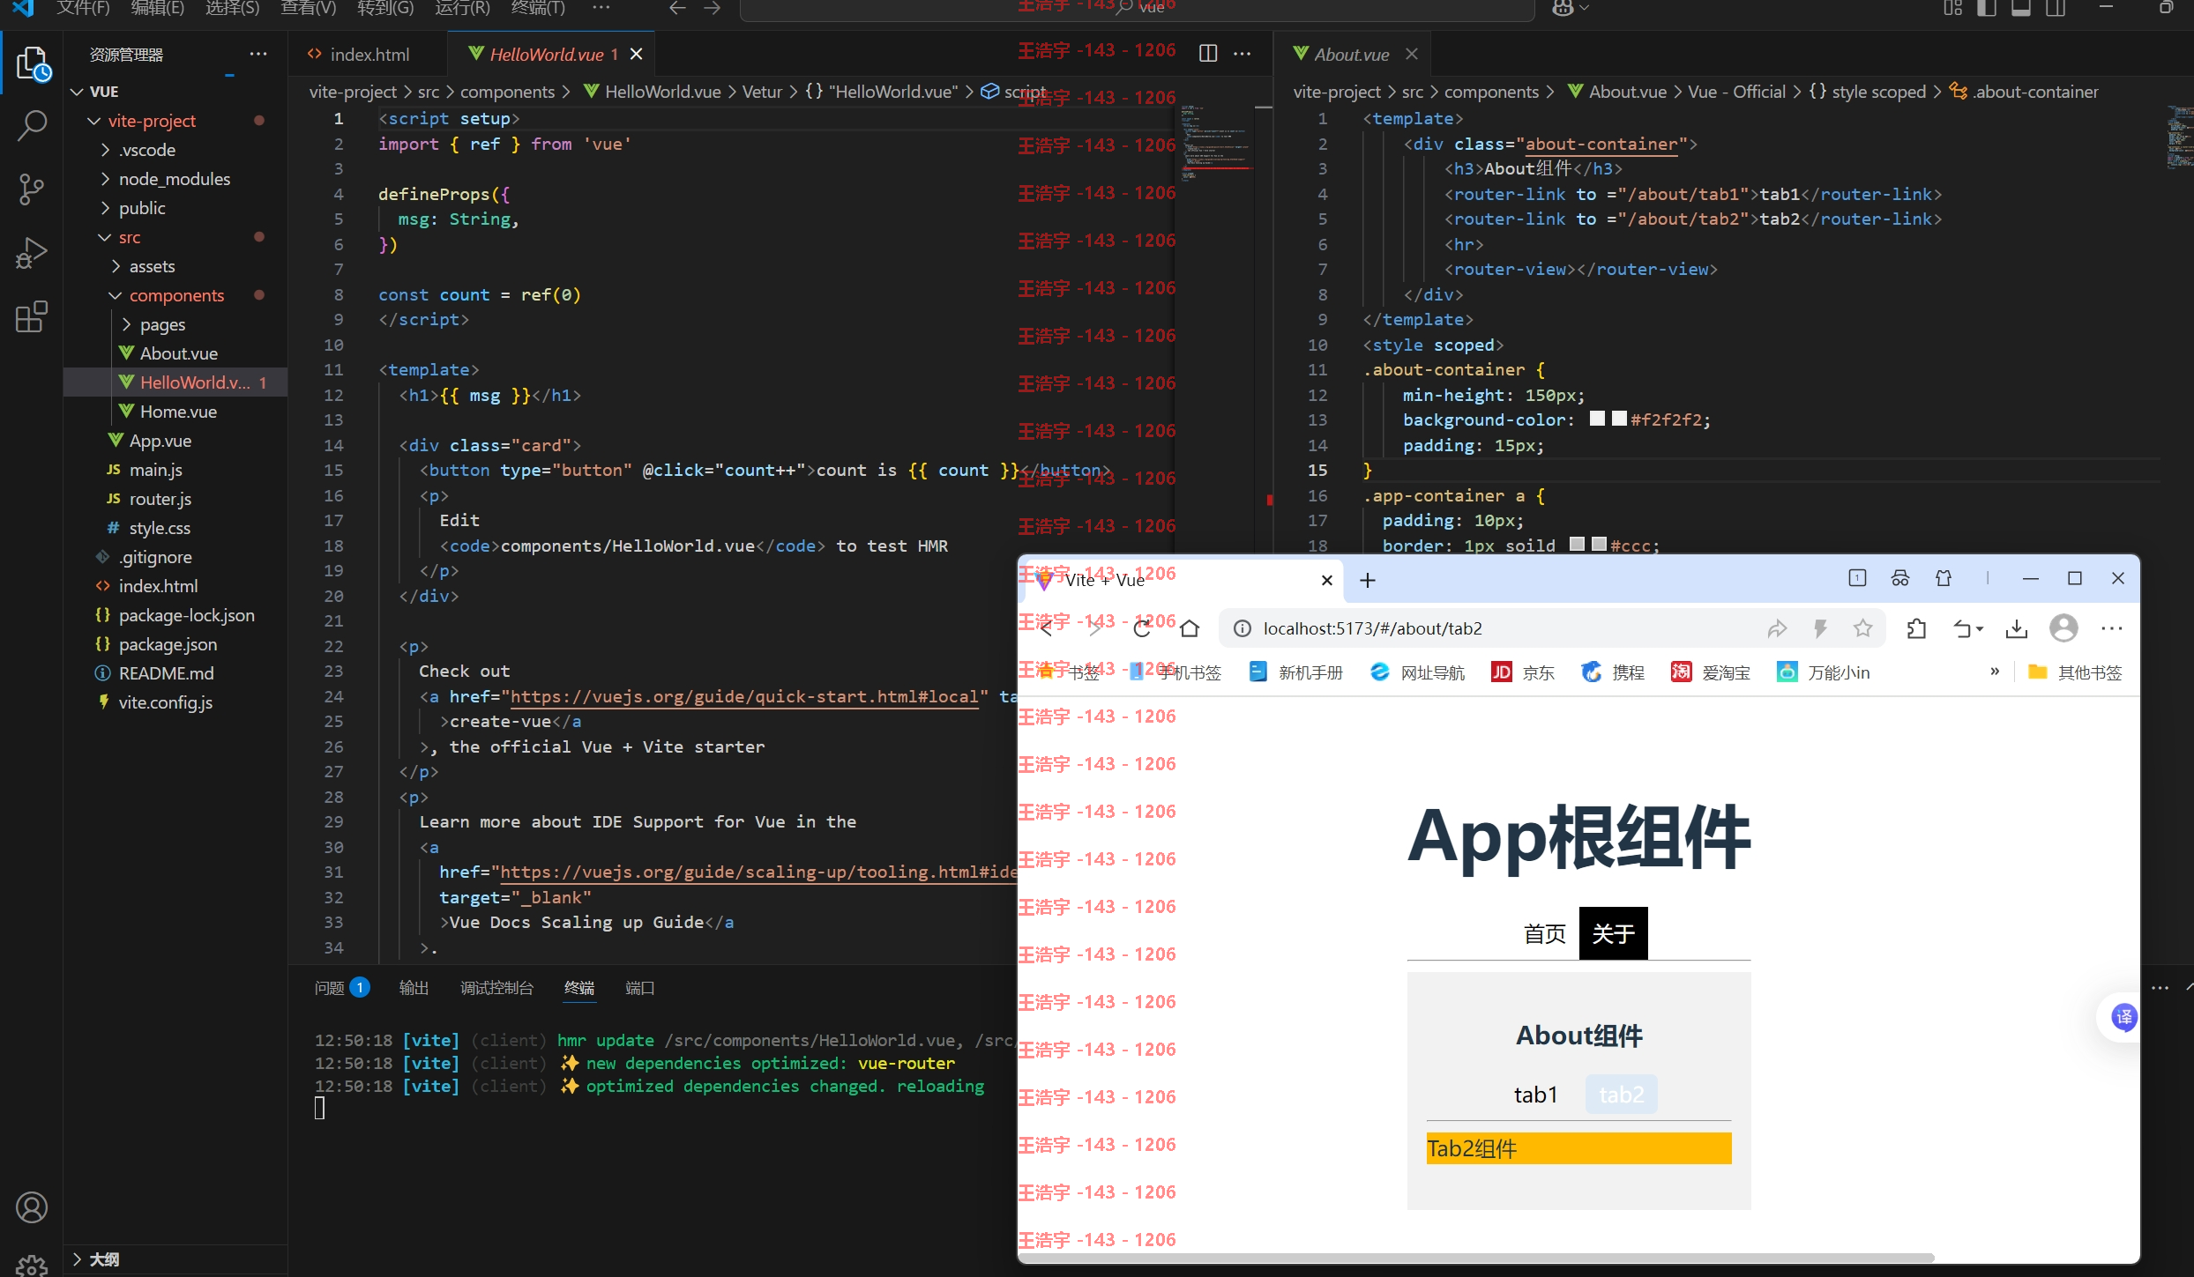Switch to the 输出 panel tab

[x=414, y=988]
